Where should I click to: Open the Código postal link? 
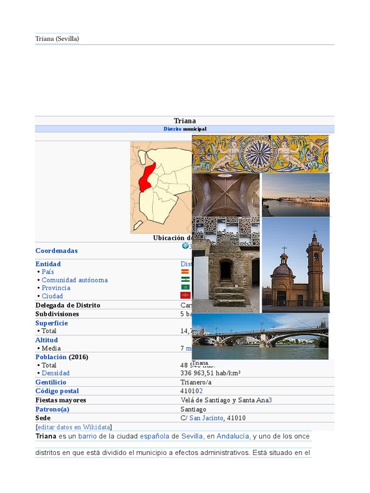click(x=57, y=391)
